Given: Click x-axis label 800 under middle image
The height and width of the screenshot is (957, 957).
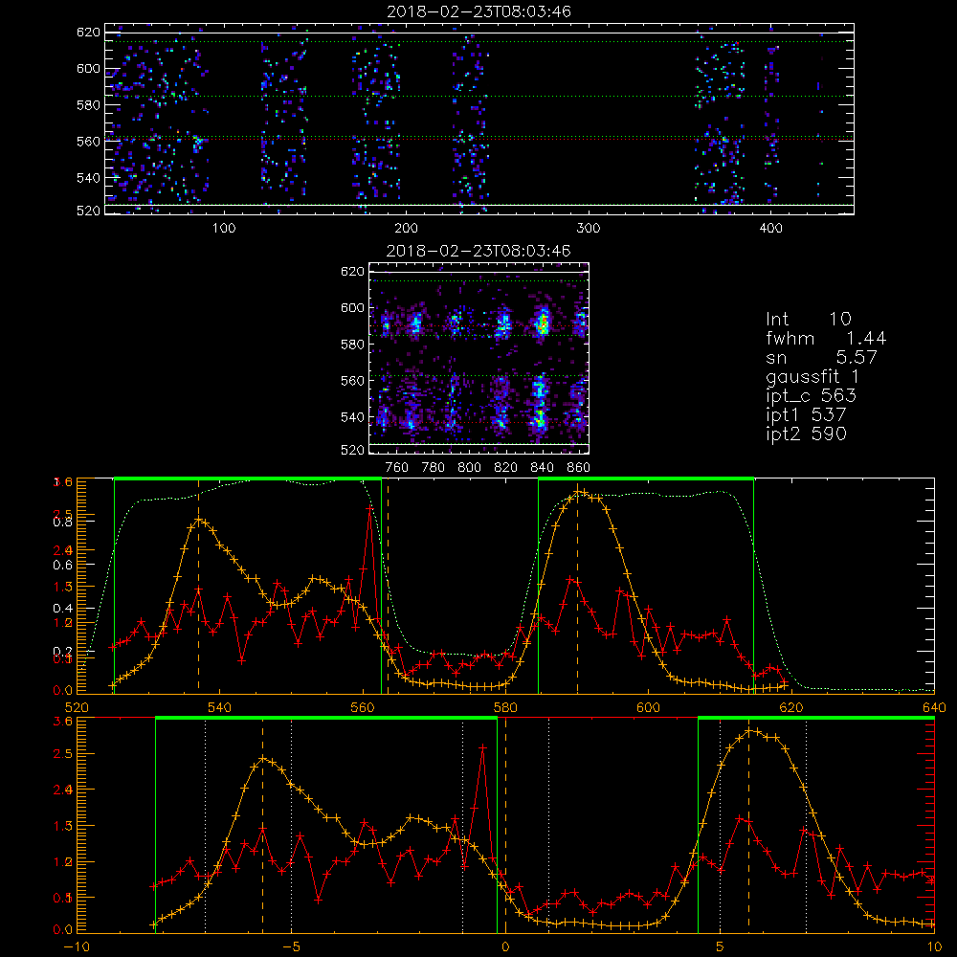Looking at the screenshot, I should pyautogui.click(x=469, y=468).
